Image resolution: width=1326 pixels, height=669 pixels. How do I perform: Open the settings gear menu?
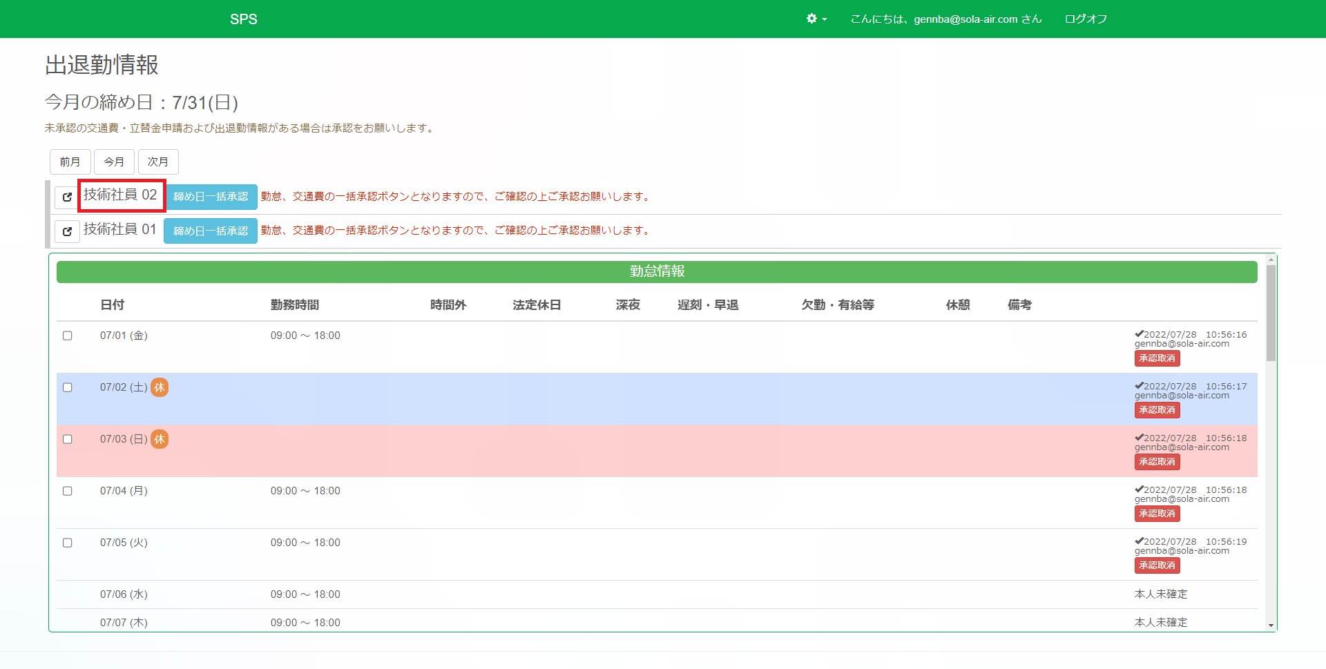[812, 19]
